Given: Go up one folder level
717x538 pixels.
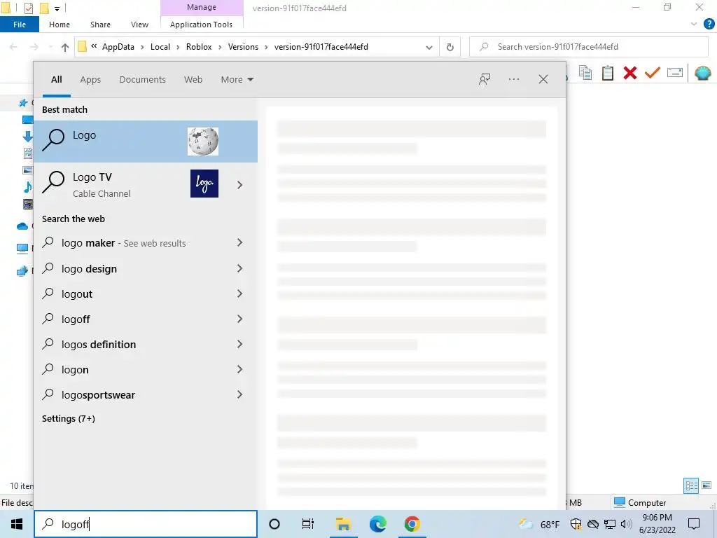Looking at the screenshot, I should pyautogui.click(x=65, y=47).
